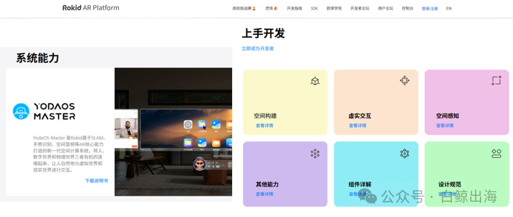
Task: Open 灵珠 in the navigation bar
Action: pyautogui.click(x=271, y=8)
